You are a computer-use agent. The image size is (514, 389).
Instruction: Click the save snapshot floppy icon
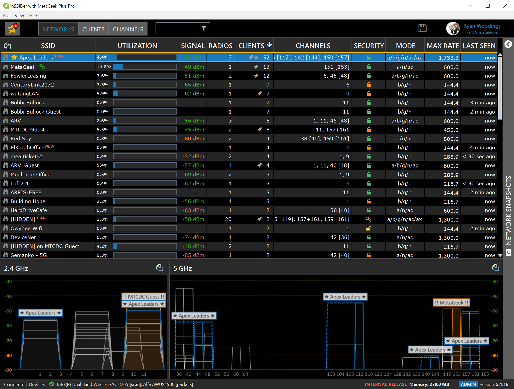click(422, 28)
